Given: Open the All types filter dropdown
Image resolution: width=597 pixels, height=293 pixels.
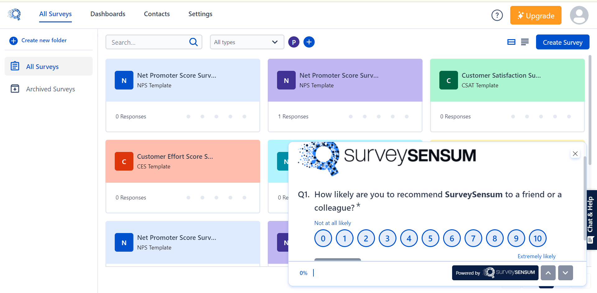Looking at the screenshot, I should tap(247, 42).
